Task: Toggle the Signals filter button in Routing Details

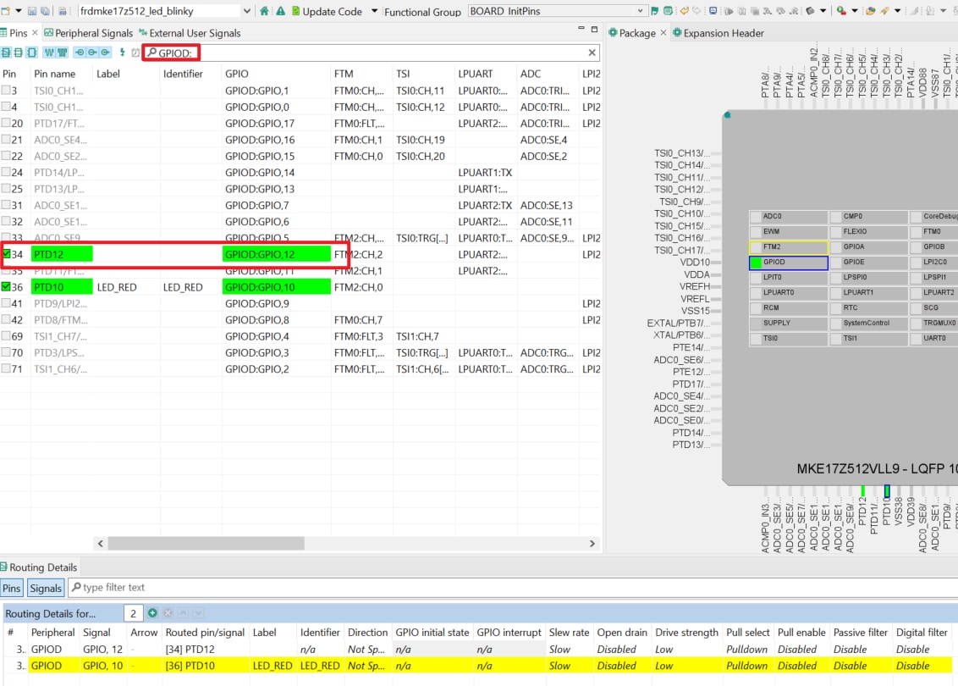Action: tap(46, 588)
